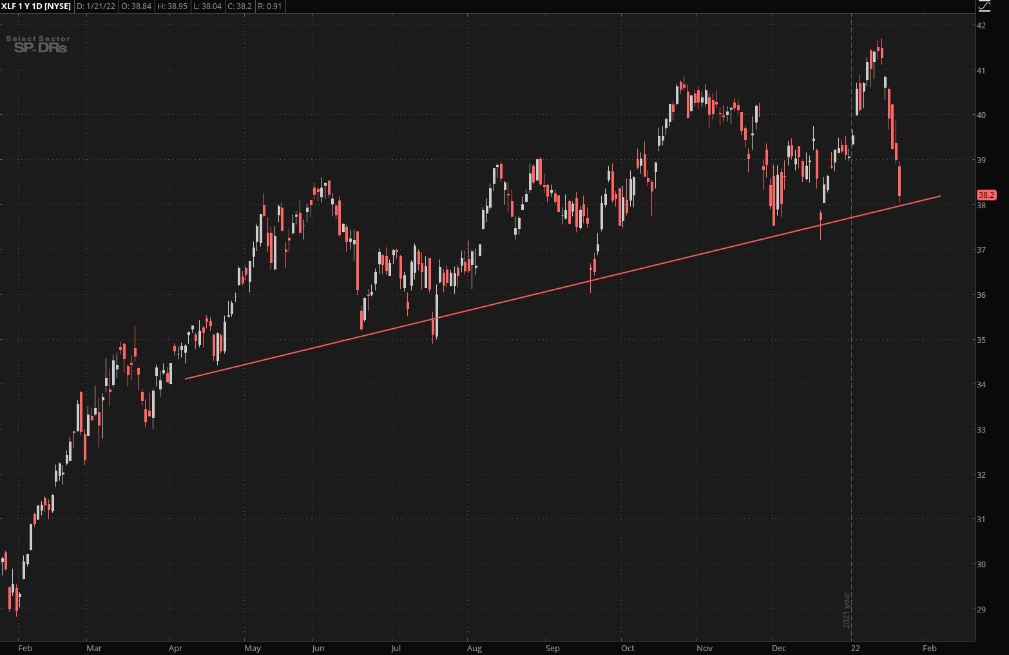The width and height of the screenshot is (1009, 655).
Task: Click the 32 price axis label
Action: coord(981,474)
